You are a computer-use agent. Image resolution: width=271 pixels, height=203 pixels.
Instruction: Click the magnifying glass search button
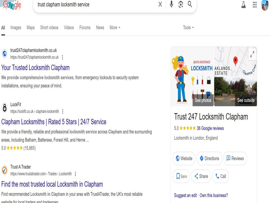pyautogui.click(x=190, y=4)
